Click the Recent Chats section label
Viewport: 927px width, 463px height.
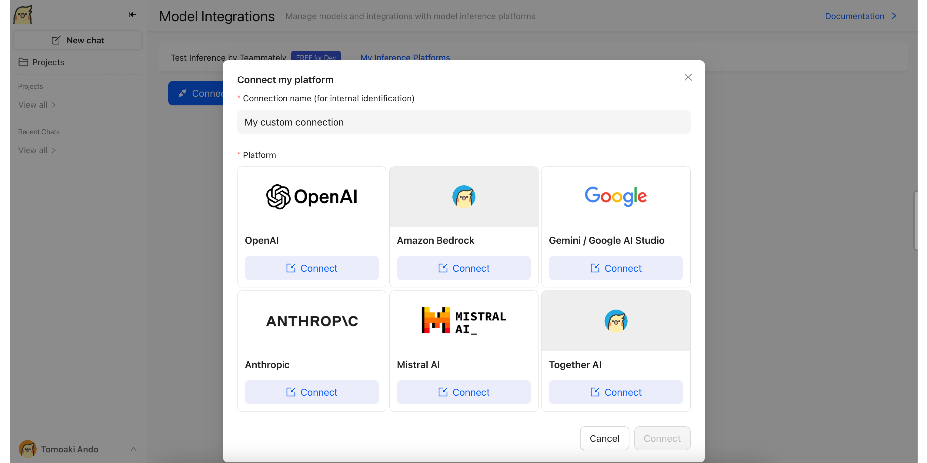tap(38, 132)
